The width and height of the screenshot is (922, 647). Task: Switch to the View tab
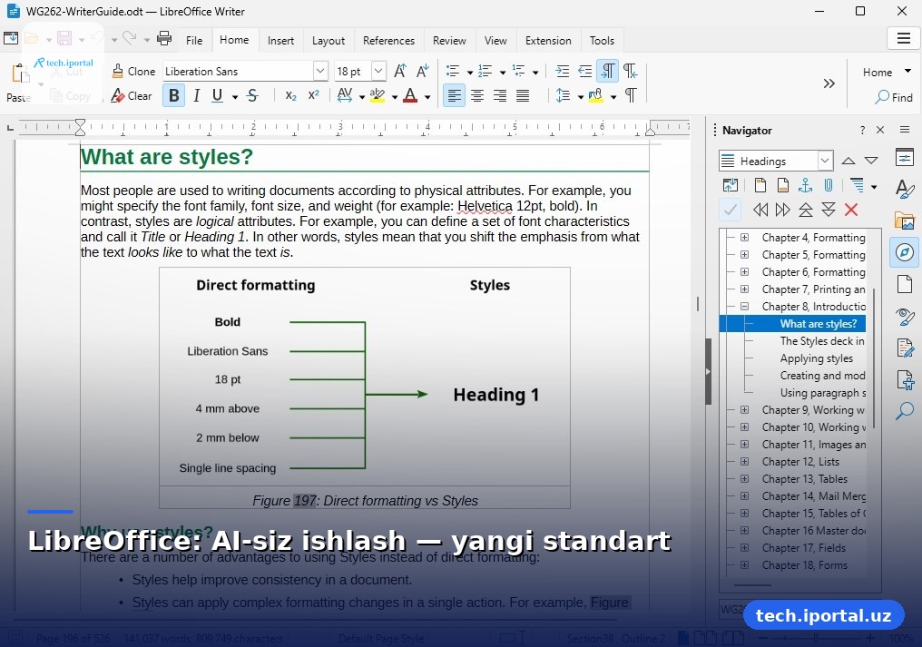tap(495, 41)
